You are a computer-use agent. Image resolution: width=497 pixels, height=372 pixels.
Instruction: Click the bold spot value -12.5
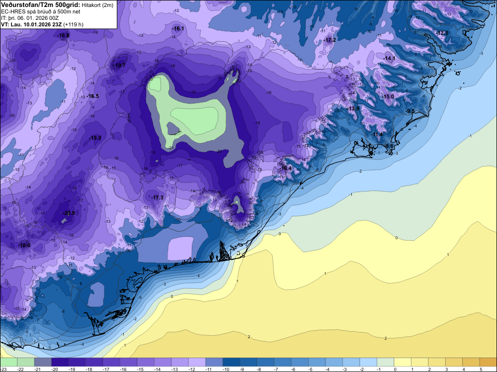tap(442, 33)
